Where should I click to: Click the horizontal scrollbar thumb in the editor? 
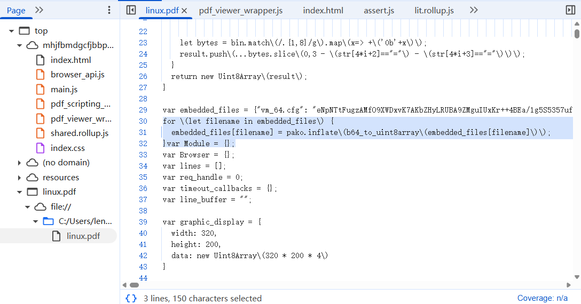click(x=134, y=285)
